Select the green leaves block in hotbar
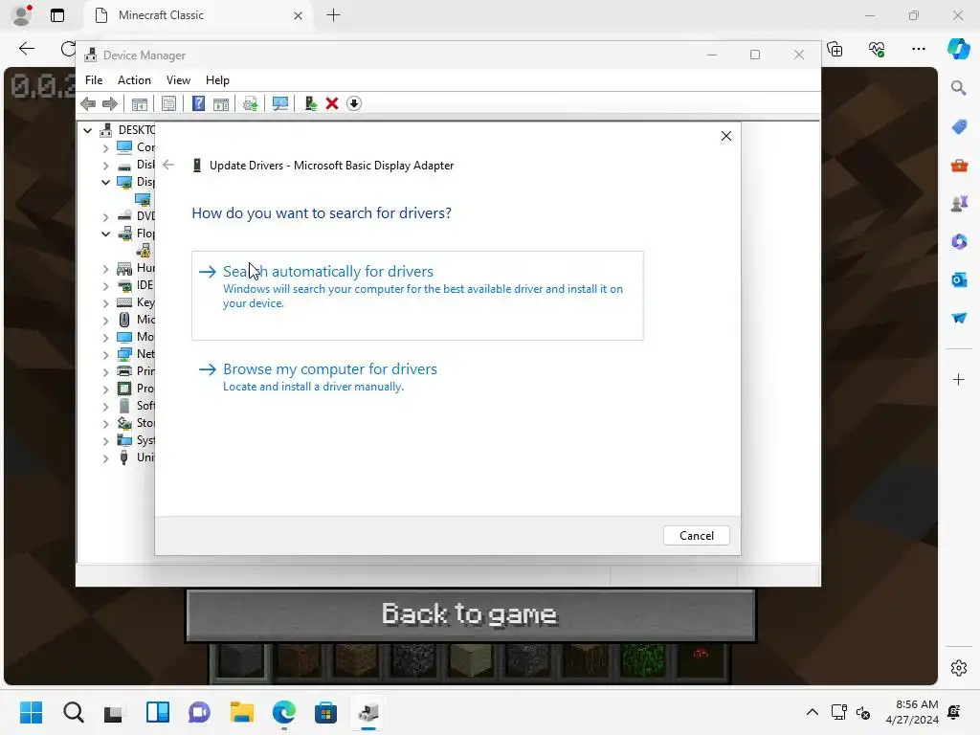 (642, 661)
